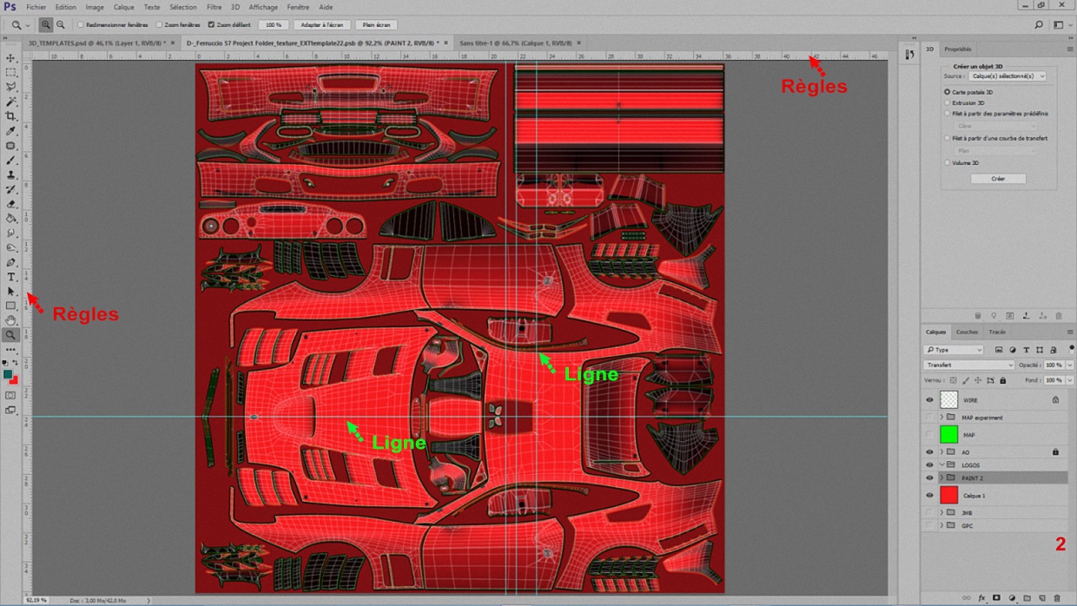Select the Extrusion 3D radio option
The width and height of the screenshot is (1077, 606).
click(947, 102)
